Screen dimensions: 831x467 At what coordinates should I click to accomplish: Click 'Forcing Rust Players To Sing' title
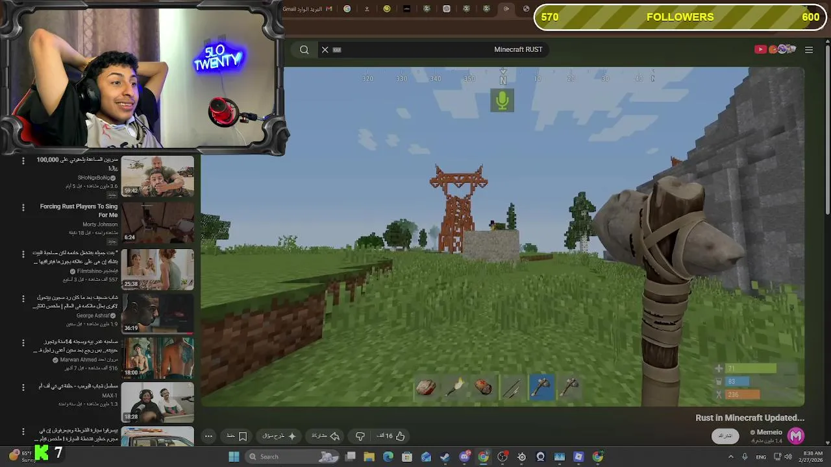[79, 211]
